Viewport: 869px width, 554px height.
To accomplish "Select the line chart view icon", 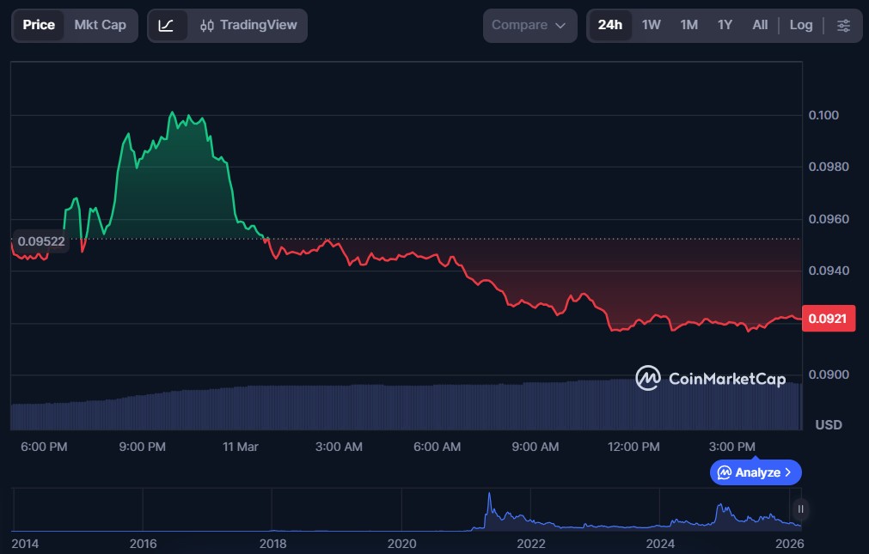I will click(166, 26).
